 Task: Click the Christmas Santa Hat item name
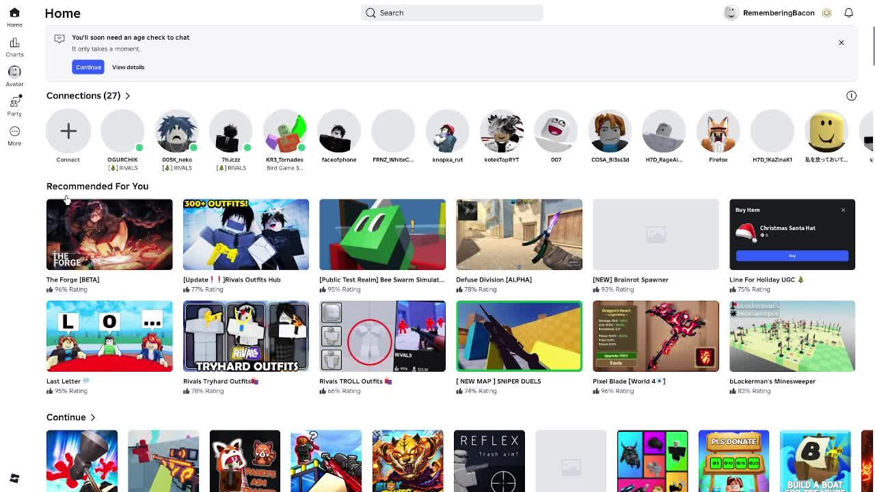point(787,228)
